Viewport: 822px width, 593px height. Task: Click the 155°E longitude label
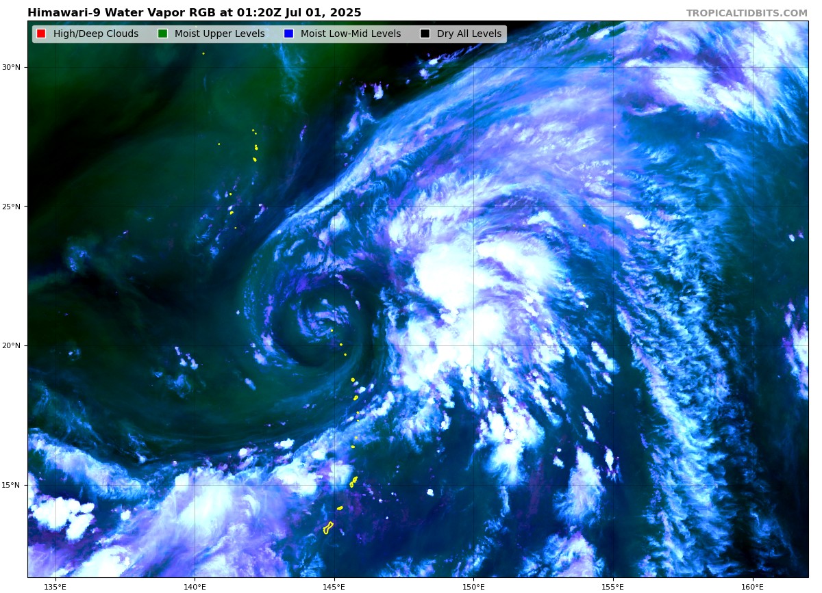click(613, 586)
